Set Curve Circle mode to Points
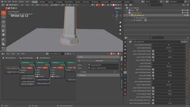 (x=24, y=68)
